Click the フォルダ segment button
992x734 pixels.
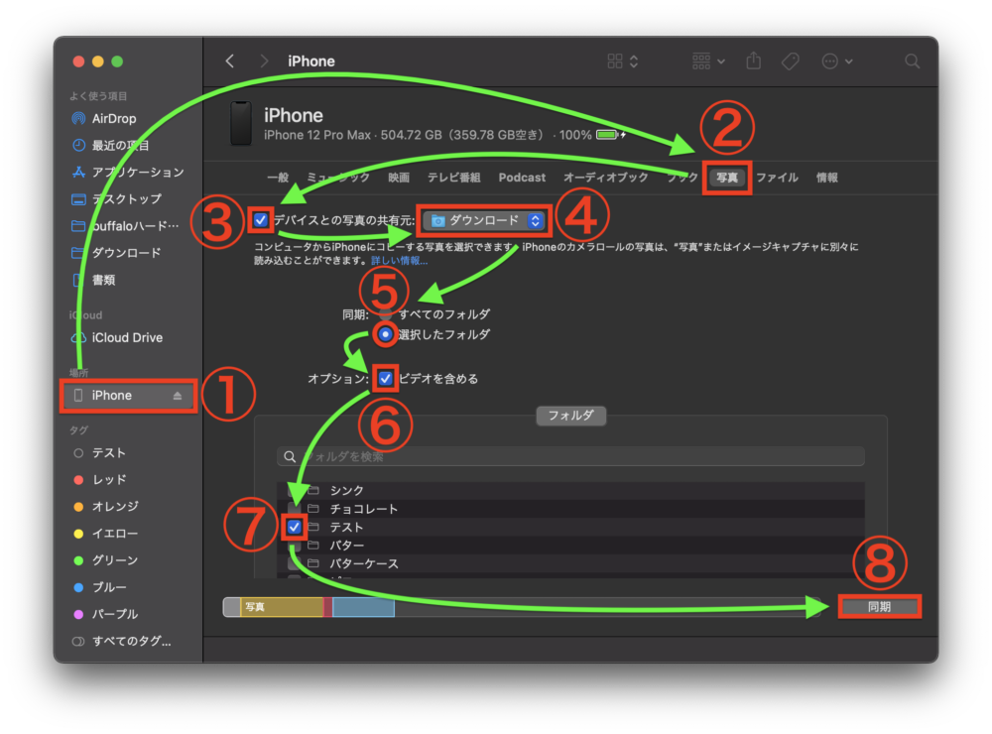point(570,416)
